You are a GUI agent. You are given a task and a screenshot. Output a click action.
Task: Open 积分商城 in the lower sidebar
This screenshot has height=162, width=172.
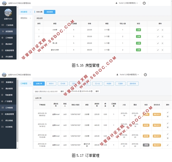click(x=9, y=120)
